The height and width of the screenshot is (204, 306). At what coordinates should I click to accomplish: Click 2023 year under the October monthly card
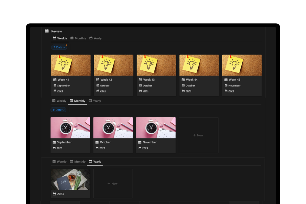click(x=102, y=148)
